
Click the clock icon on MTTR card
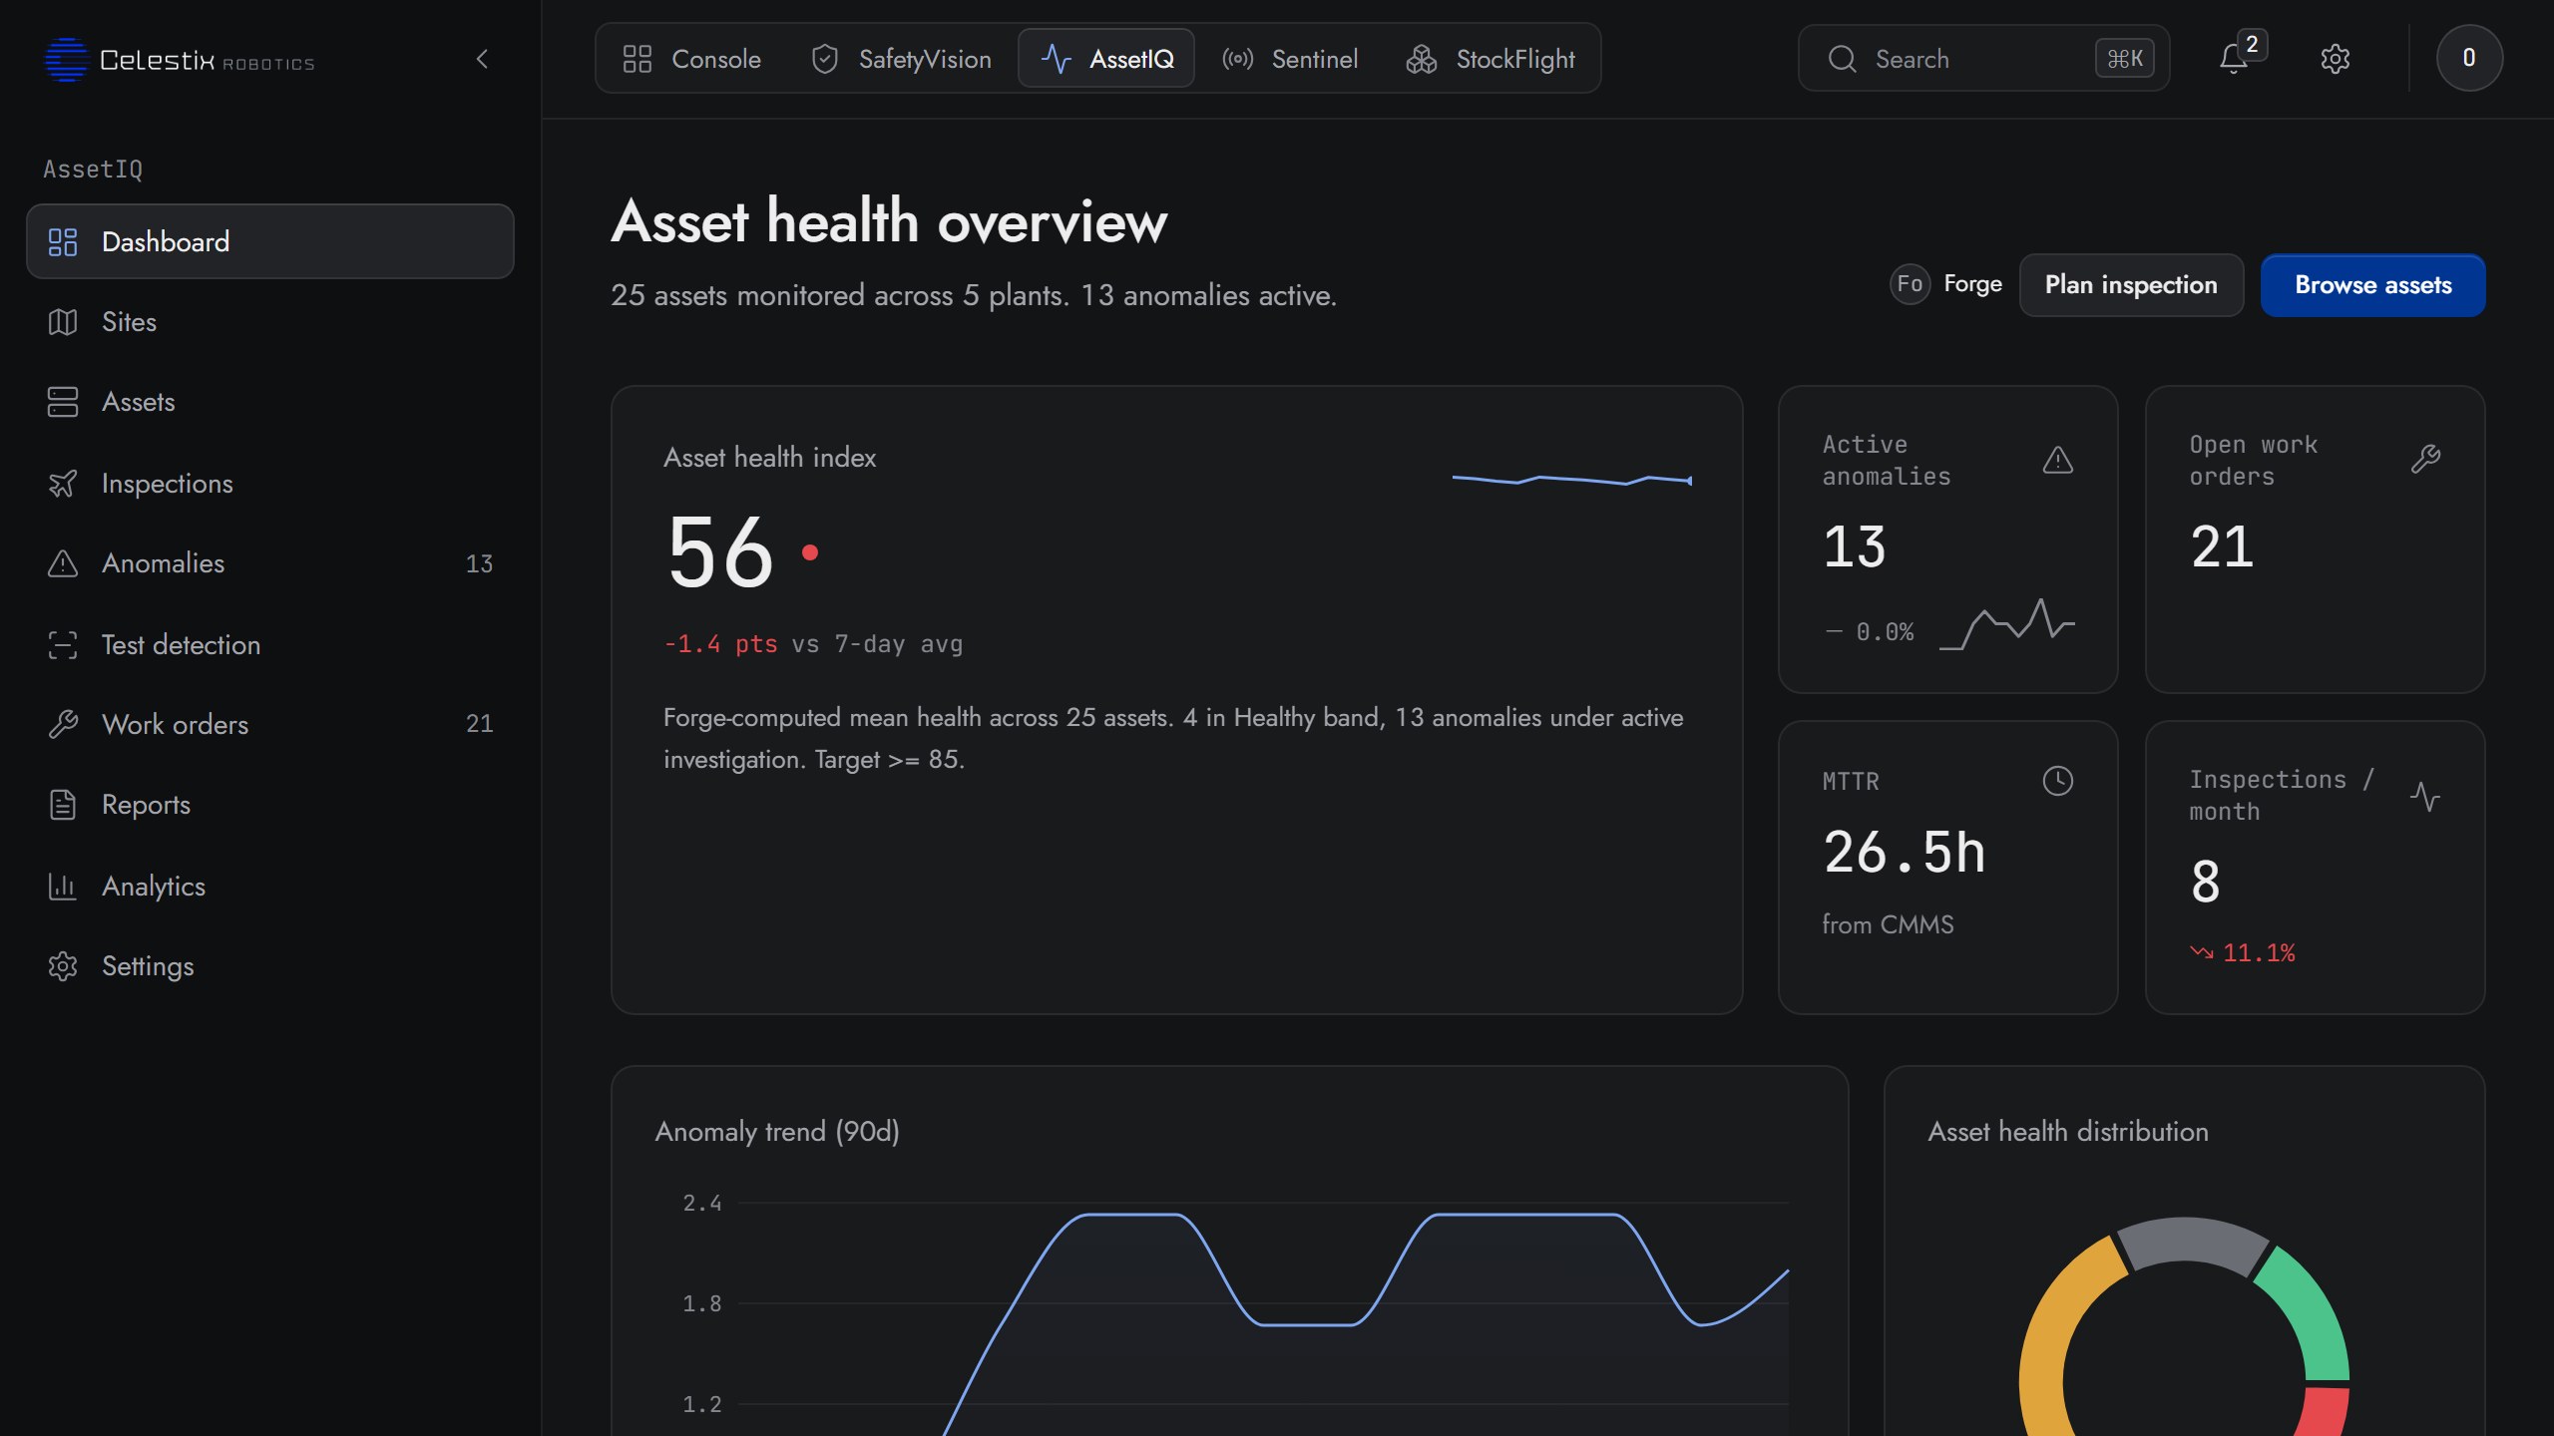click(x=2057, y=781)
